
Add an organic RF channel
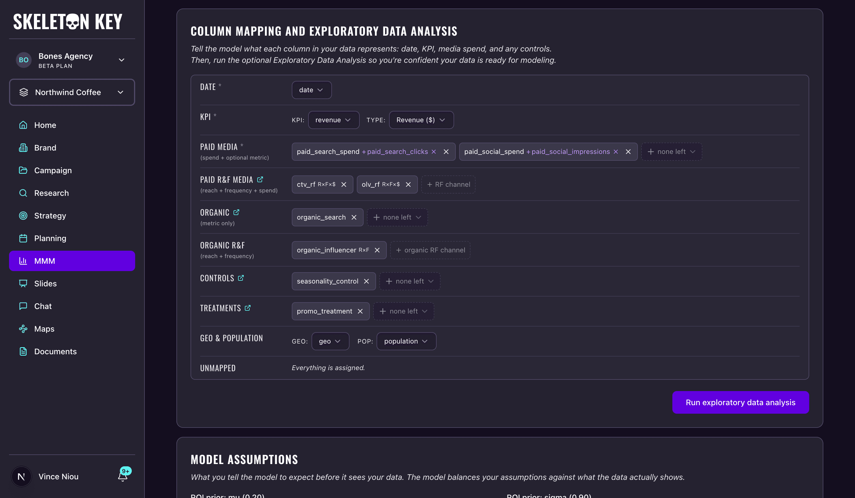430,250
